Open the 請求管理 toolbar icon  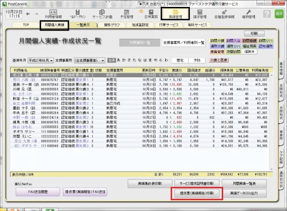tap(199, 13)
